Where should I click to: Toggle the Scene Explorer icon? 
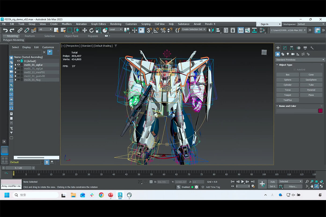[226, 30]
